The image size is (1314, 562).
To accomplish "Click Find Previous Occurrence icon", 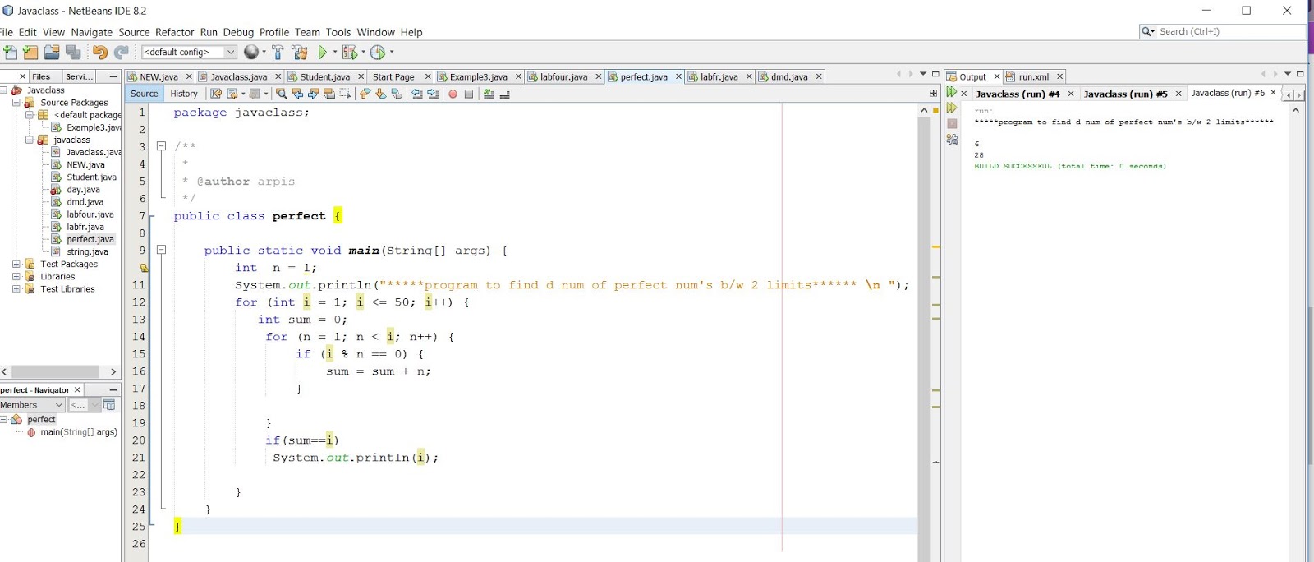I will click(x=297, y=94).
